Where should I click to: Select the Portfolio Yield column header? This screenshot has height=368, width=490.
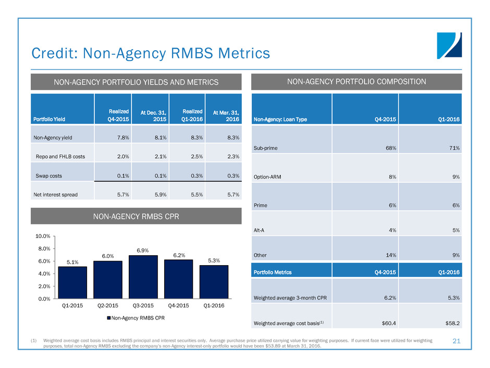[x=50, y=120]
